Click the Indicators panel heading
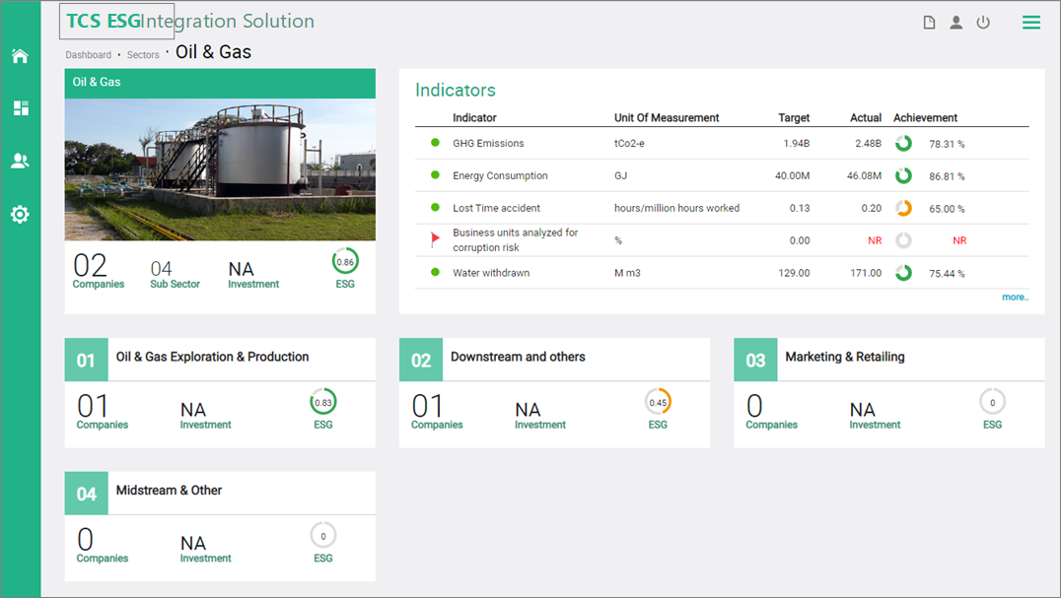Screen dimensions: 1061x598 pos(456,90)
